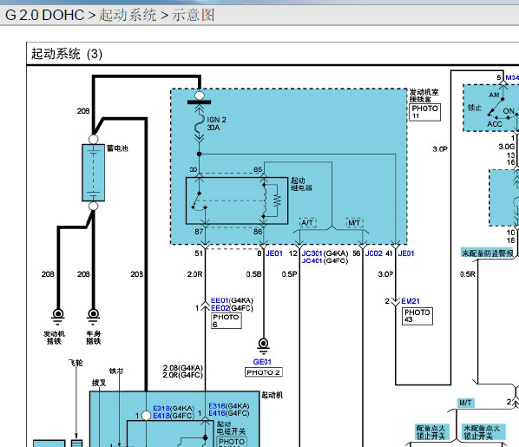This screenshot has height=447, width=519.
Task: Click the 车身搭铁 label
Action: 94,338
